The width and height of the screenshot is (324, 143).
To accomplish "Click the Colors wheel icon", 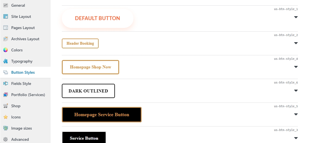I will (x=6, y=50).
